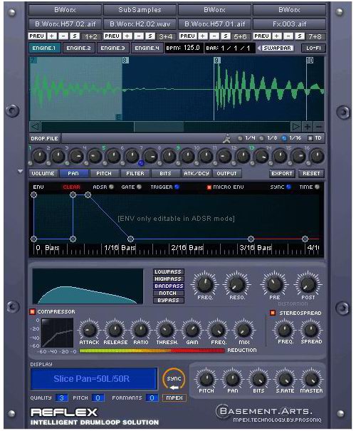Viewport: 356px width, 431px height.
Task: Select Sync envelope timing
Action: 288,187
